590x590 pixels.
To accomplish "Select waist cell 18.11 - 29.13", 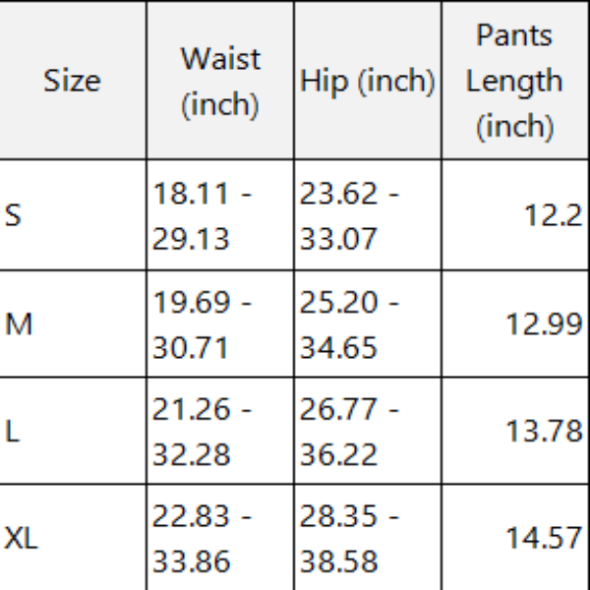I will [x=219, y=215].
